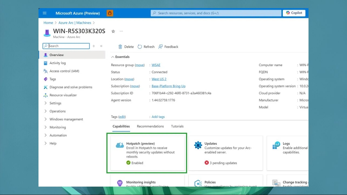This screenshot has height=195, width=347.
Task: Click the Logs chart icon
Action: coord(276,145)
